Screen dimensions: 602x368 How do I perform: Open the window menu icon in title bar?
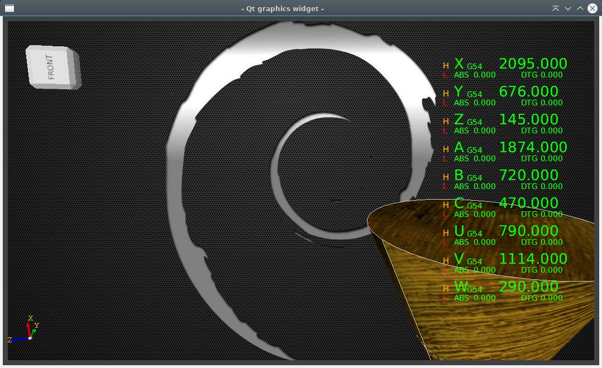[9, 8]
